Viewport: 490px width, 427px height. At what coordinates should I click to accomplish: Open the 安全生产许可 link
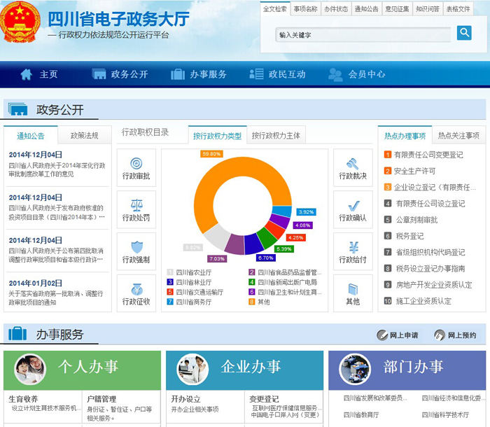coord(414,171)
